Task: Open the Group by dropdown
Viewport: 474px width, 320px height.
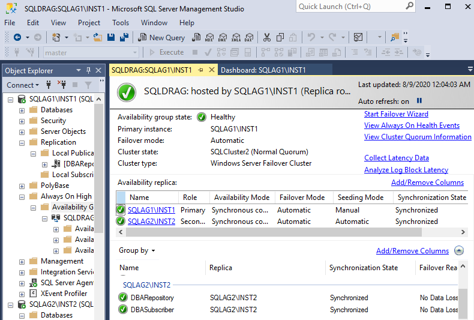Action: [x=137, y=250]
